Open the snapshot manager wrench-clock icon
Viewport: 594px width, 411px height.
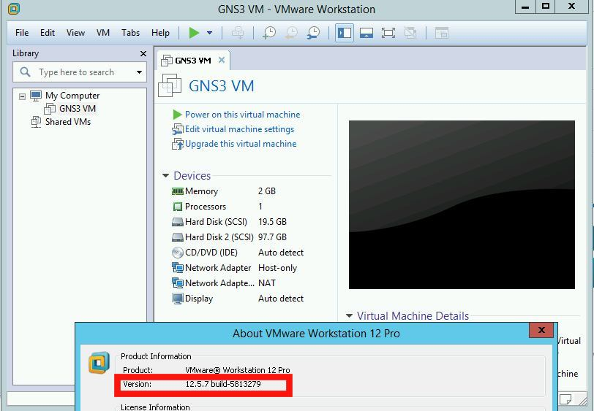[x=314, y=33]
